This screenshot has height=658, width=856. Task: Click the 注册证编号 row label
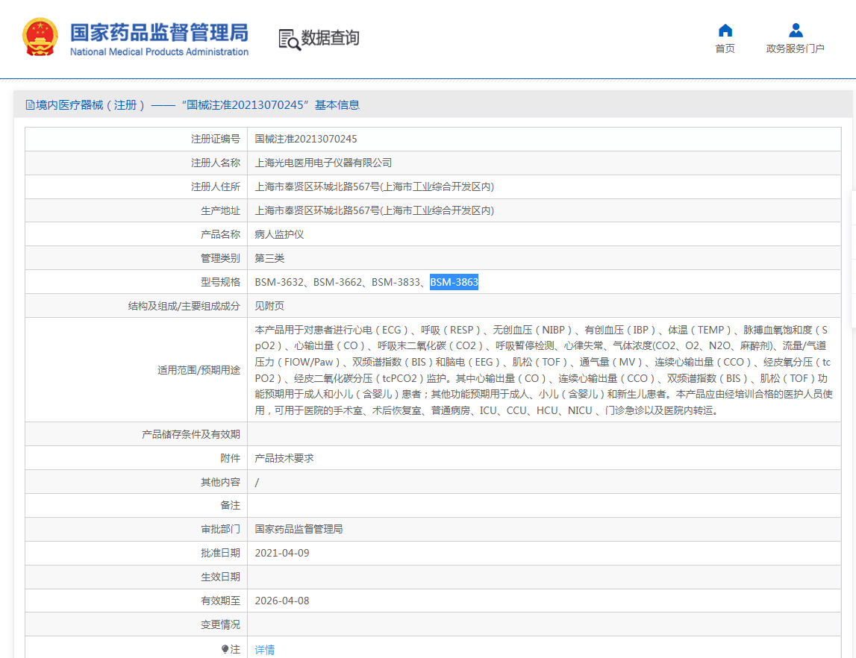click(x=216, y=139)
